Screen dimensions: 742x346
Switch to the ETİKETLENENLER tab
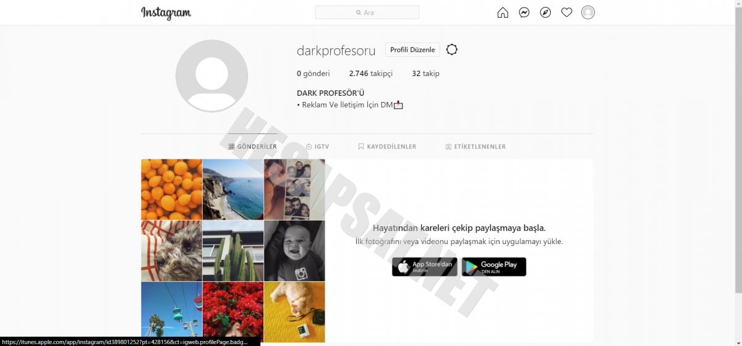pyautogui.click(x=475, y=147)
